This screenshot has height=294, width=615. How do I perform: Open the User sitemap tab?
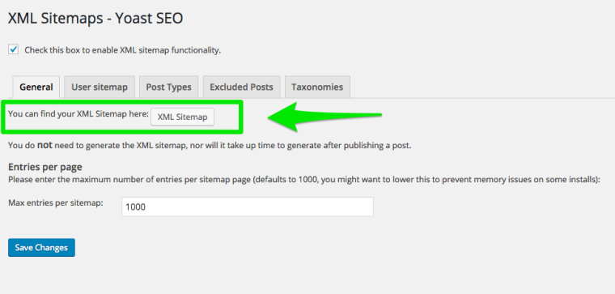coord(100,87)
